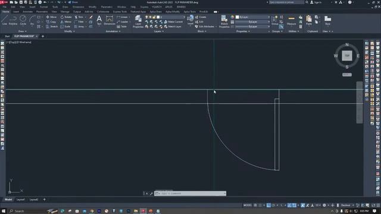
Task: Toggle snap mode in status bar
Action: (260, 205)
